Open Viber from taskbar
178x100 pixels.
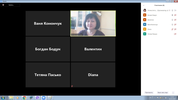[x=37, y=98]
